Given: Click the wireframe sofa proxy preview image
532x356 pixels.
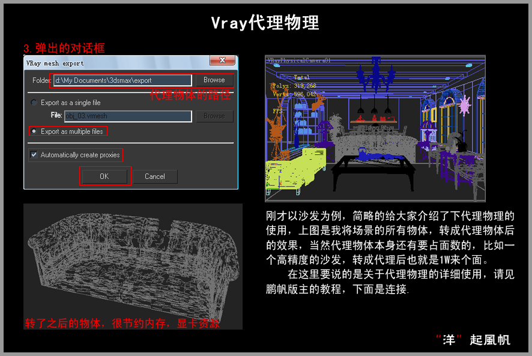Looking at the screenshot, I should [x=133, y=267].
